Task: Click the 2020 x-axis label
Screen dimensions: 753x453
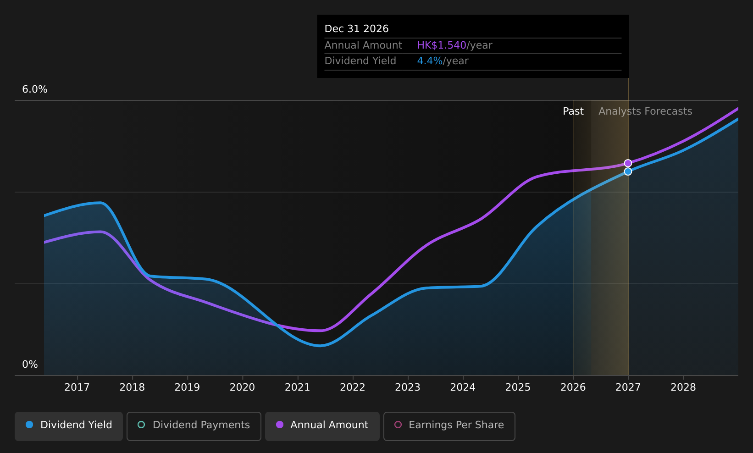Action: coord(242,387)
